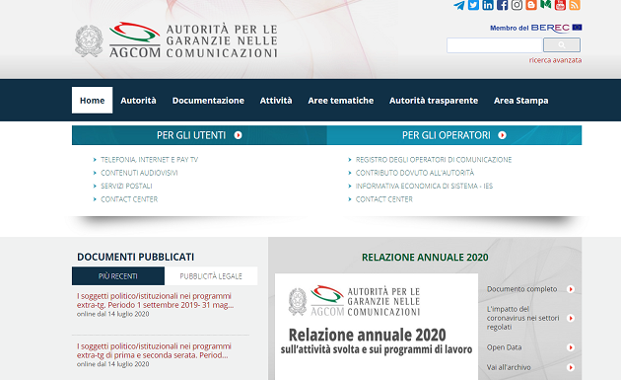Open Contact Center under Per gli utenti

(129, 199)
